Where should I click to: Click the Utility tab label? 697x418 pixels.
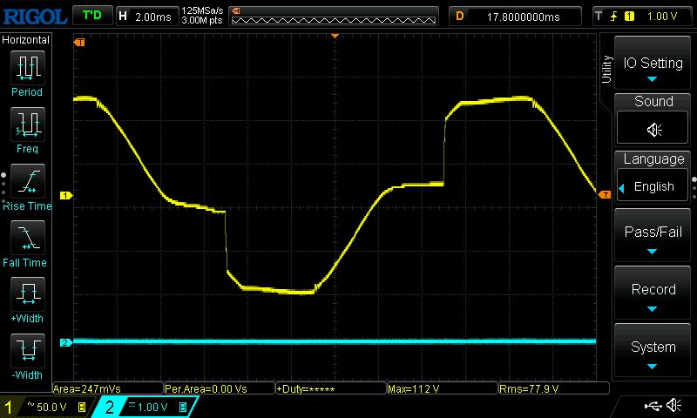point(606,70)
